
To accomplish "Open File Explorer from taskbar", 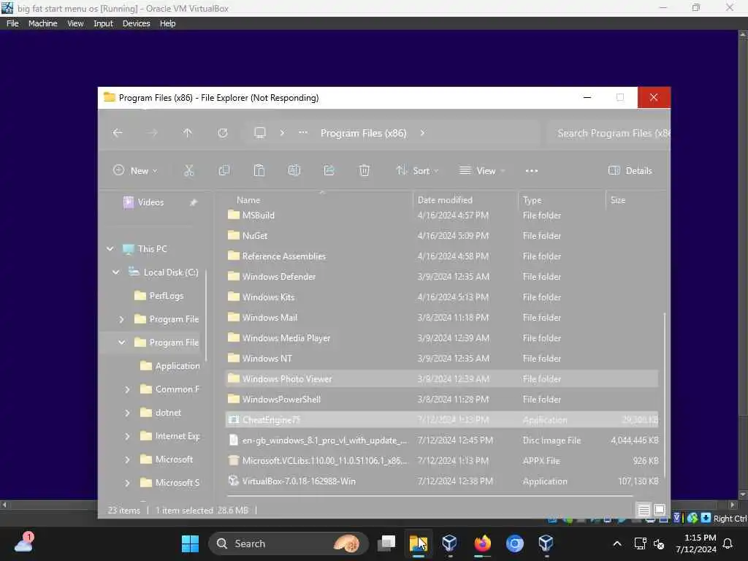I will pos(419,543).
